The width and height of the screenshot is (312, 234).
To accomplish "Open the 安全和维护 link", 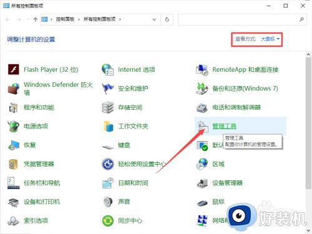I will tap(133, 89).
